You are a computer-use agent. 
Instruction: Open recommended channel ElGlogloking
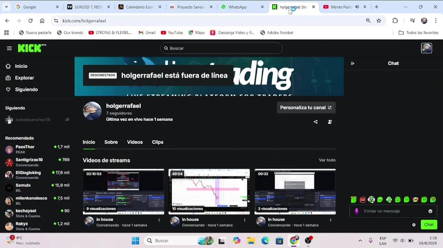click(x=37, y=175)
